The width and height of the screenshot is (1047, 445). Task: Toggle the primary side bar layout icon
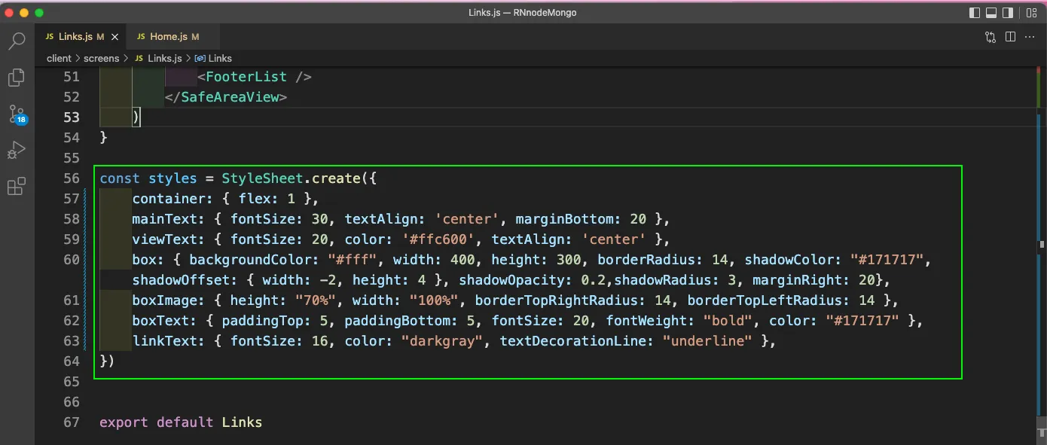coord(975,13)
